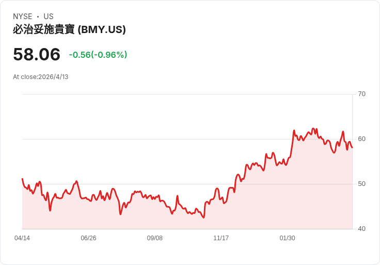The image size is (380, 265).
Task: Click the rightmost end of the price line
Action: point(352,147)
